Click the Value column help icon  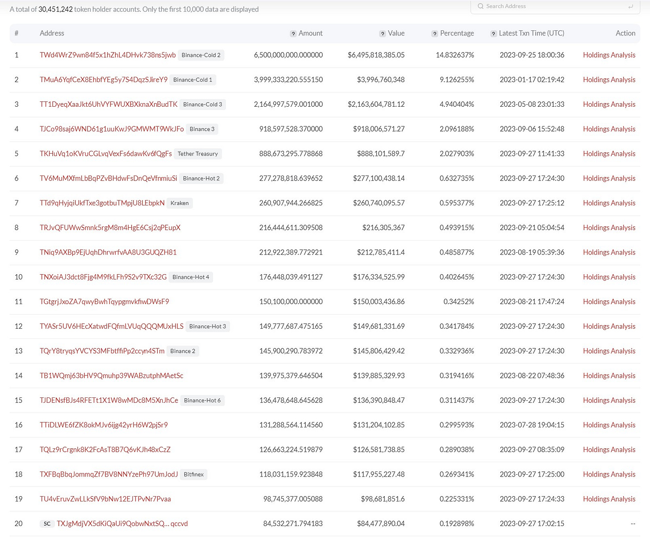[383, 33]
